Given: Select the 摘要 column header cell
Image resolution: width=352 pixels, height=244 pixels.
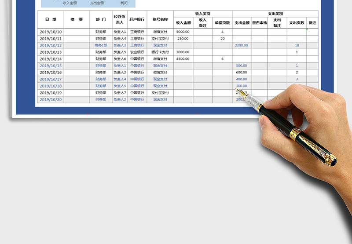Looking at the screenshot, I should [x=77, y=20].
